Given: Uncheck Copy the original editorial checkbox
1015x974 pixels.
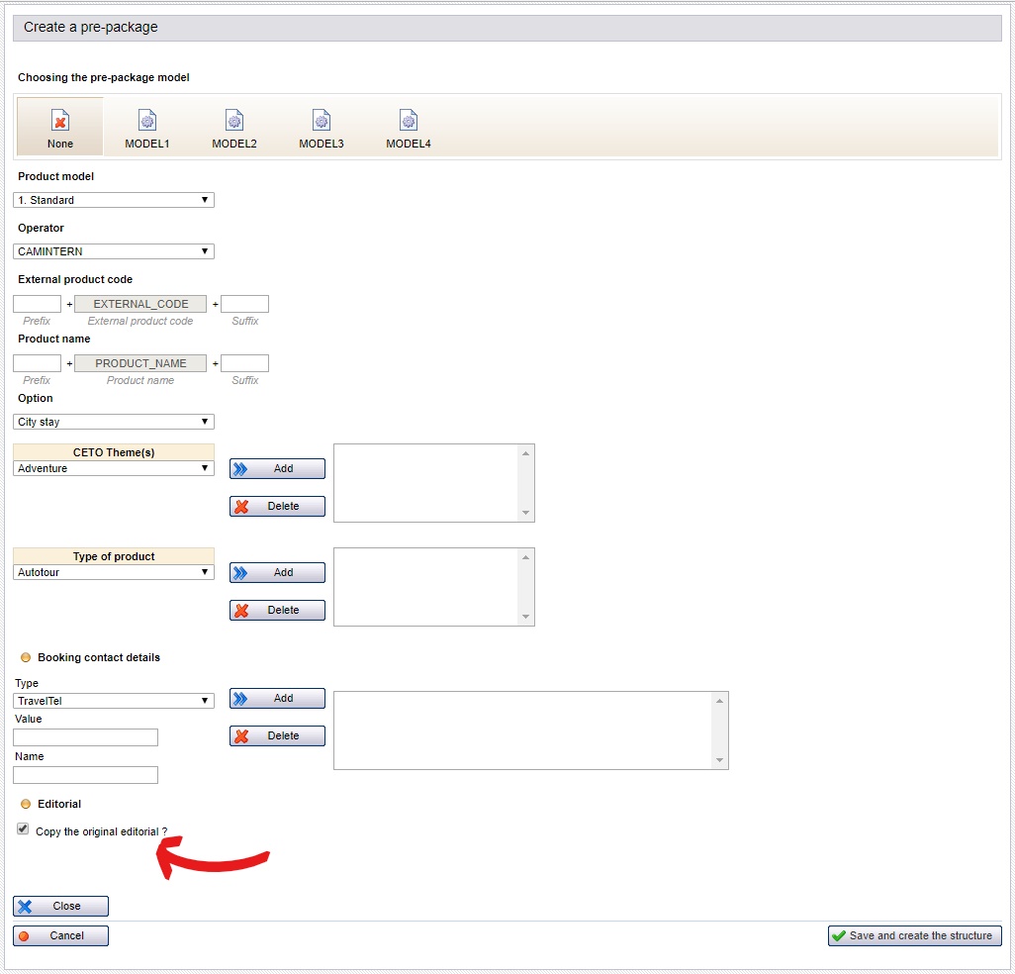Looking at the screenshot, I should click(x=23, y=829).
